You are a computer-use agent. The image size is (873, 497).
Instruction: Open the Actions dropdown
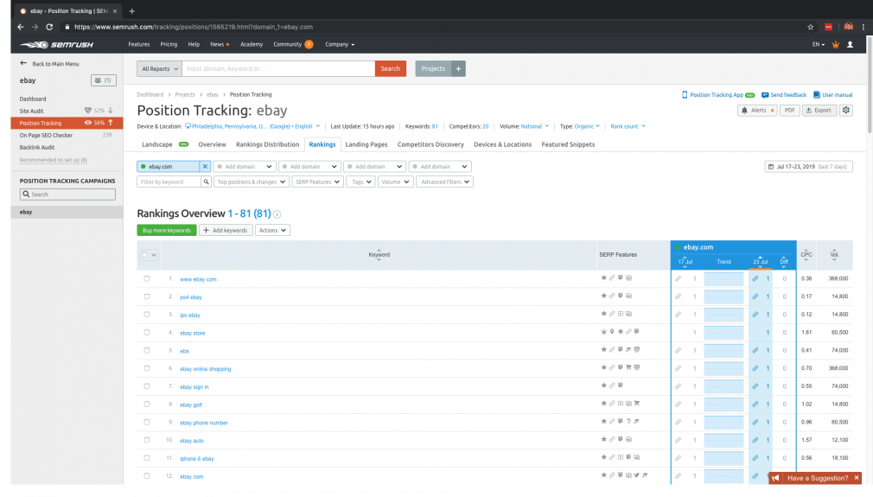click(272, 231)
